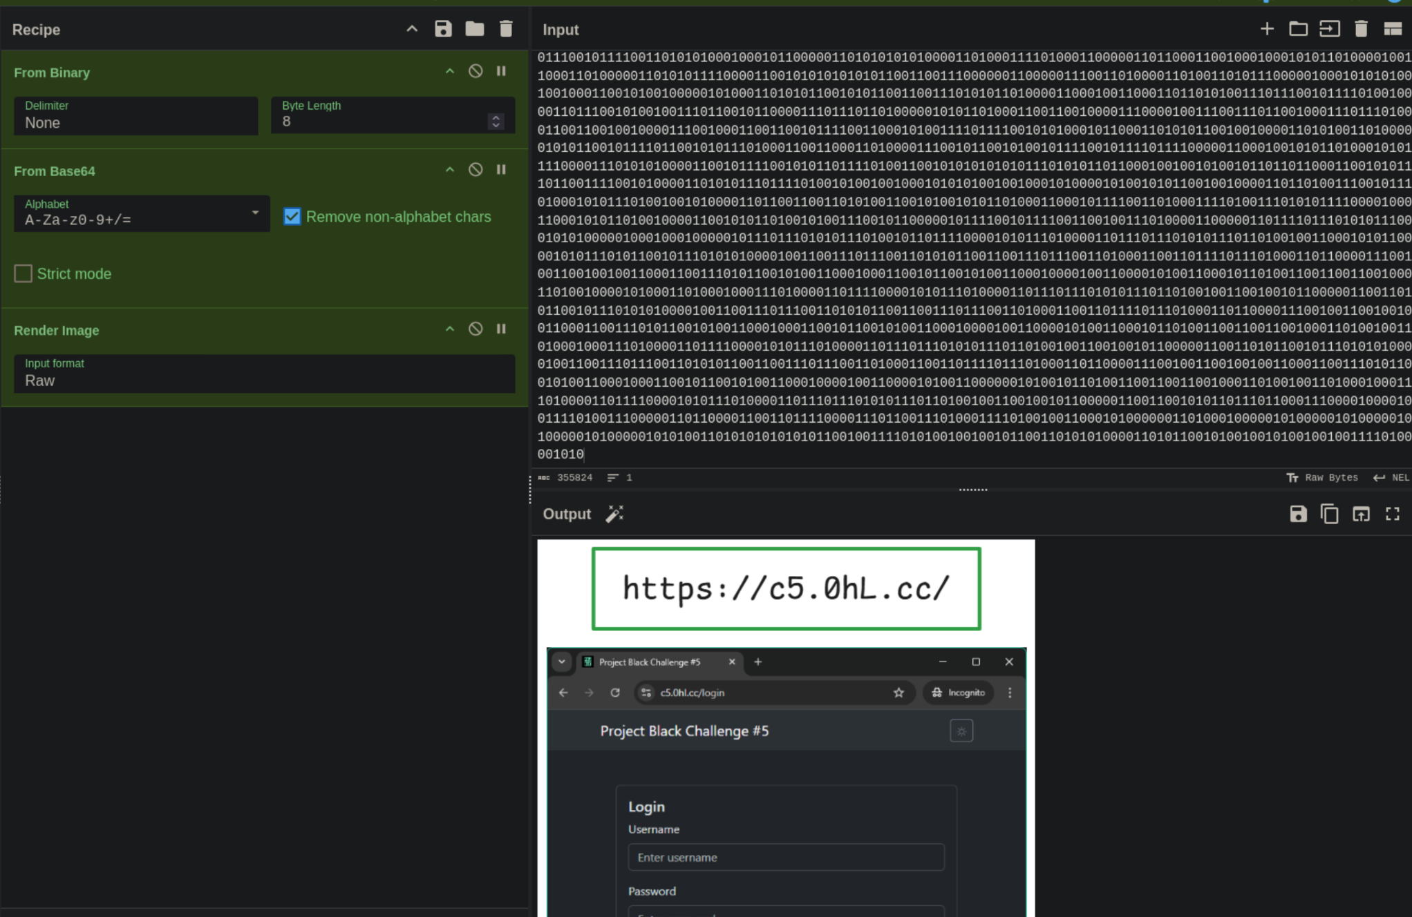Copy raw output to the clipboard

tap(1330, 514)
